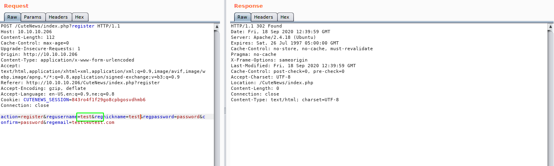Viewport: 554px width, 166px height.
Task: Open the Request Headers tab
Action: (58, 17)
